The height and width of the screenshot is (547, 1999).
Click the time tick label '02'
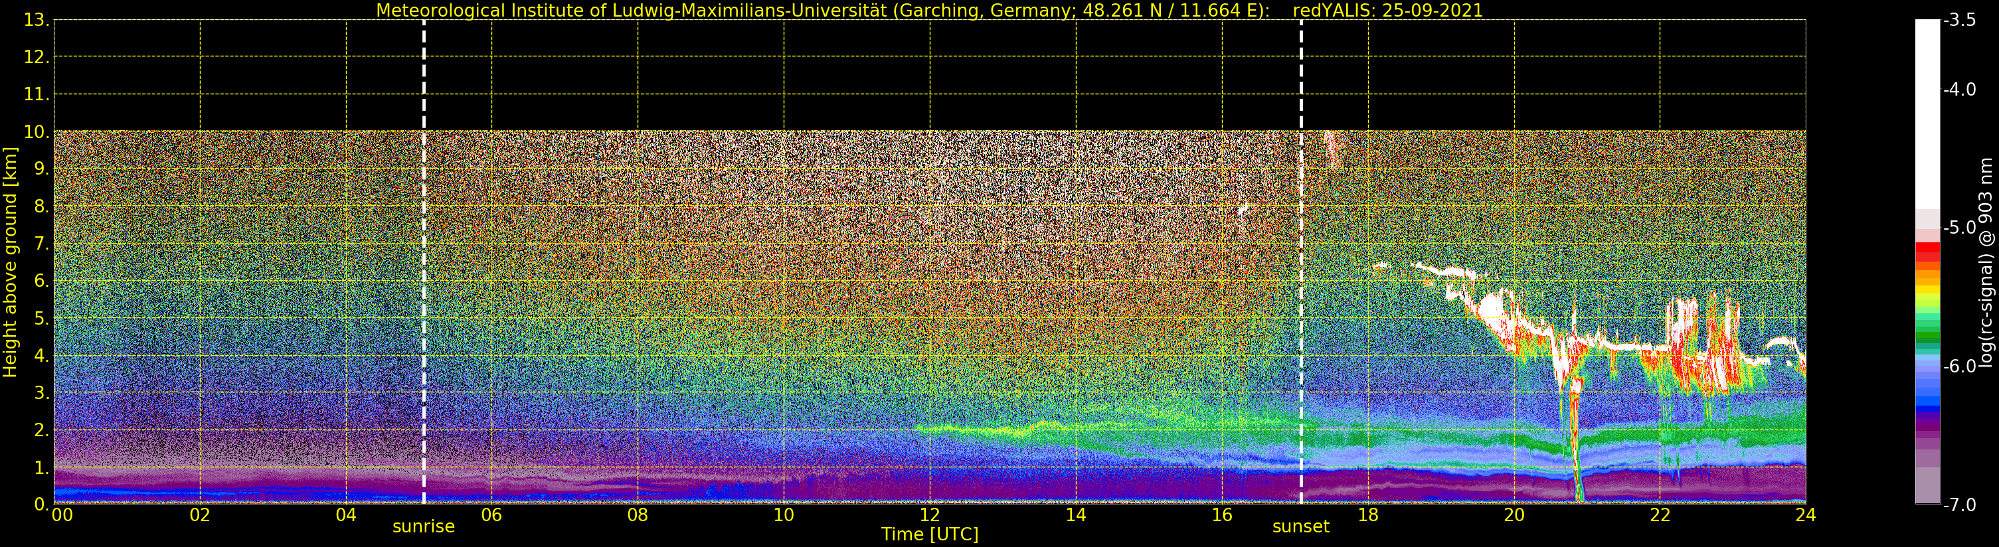[200, 515]
